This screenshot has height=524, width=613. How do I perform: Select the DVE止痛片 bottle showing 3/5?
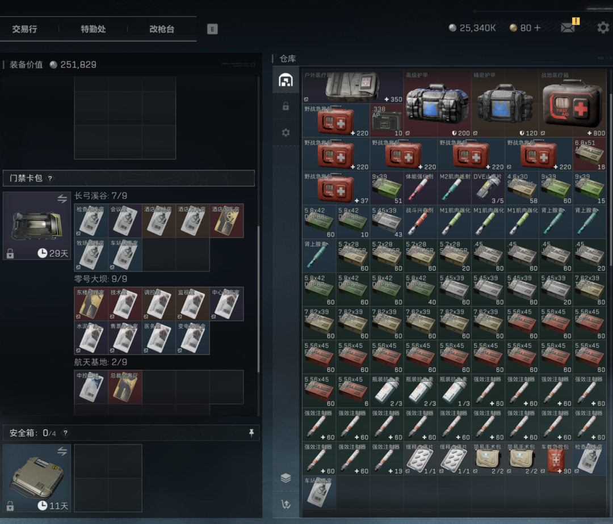pos(488,188)
